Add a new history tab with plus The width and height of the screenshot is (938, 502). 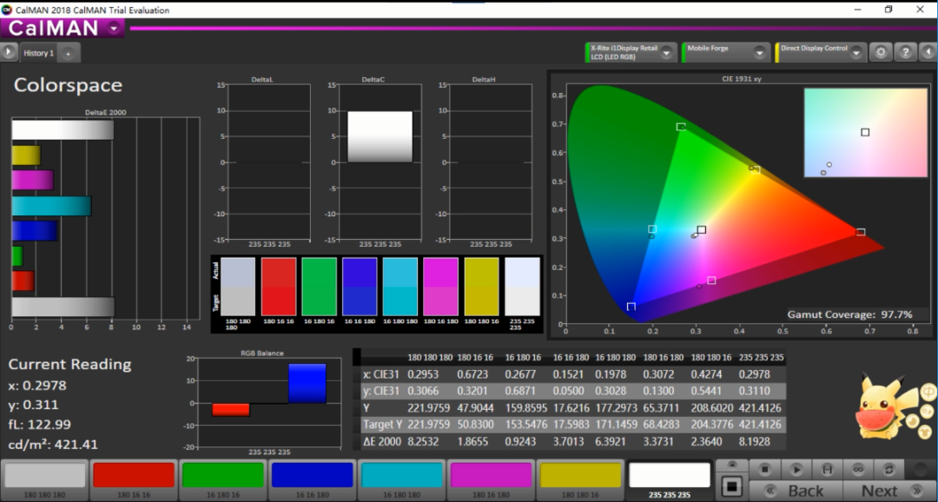pyautogui.click(x=68, y=53)
